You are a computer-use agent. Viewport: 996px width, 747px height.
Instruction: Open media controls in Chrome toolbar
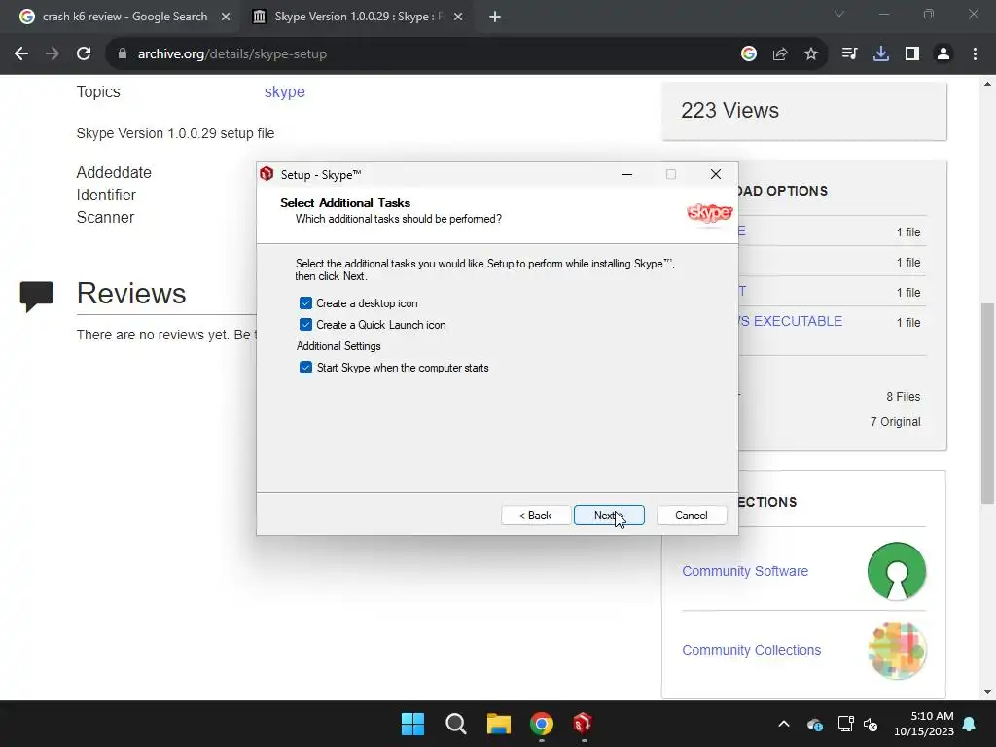point(849,54)
